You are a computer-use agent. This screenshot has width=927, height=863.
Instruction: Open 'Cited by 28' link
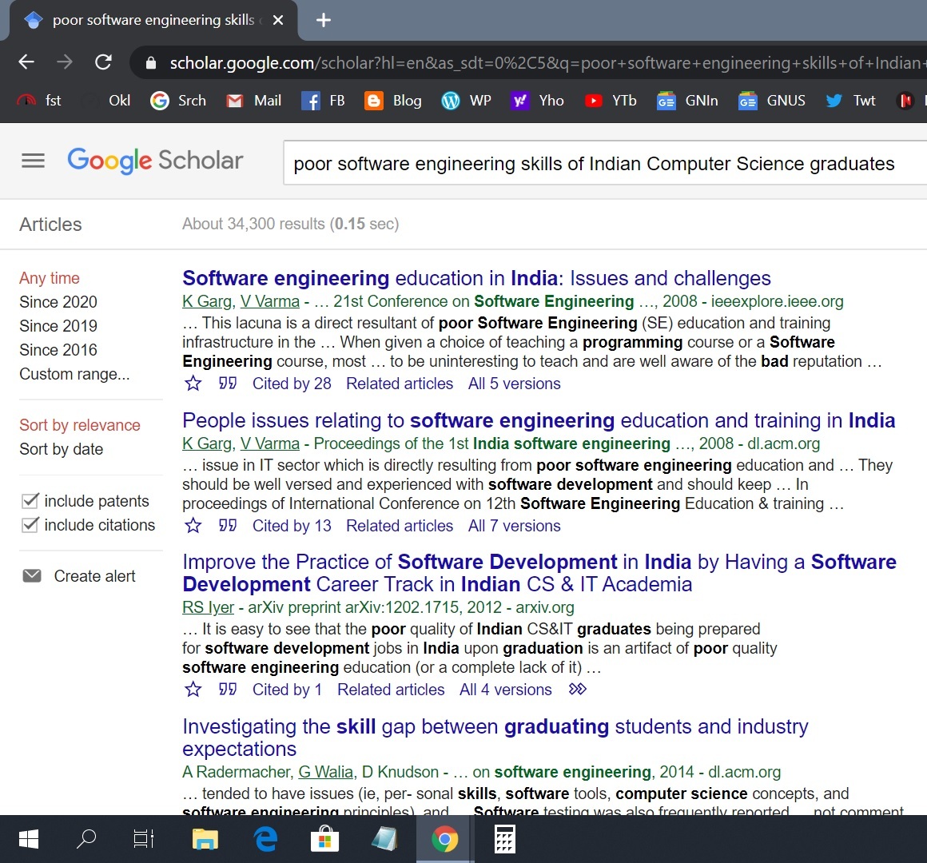(292, 384)
